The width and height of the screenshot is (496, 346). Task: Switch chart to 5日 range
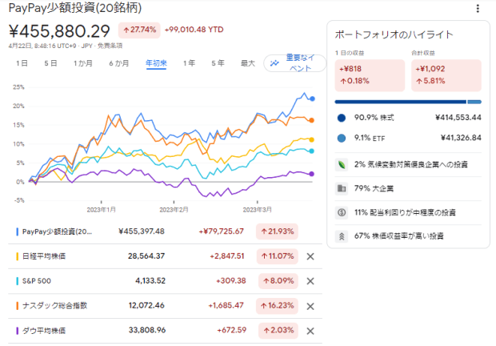click(x=50, y=62)
